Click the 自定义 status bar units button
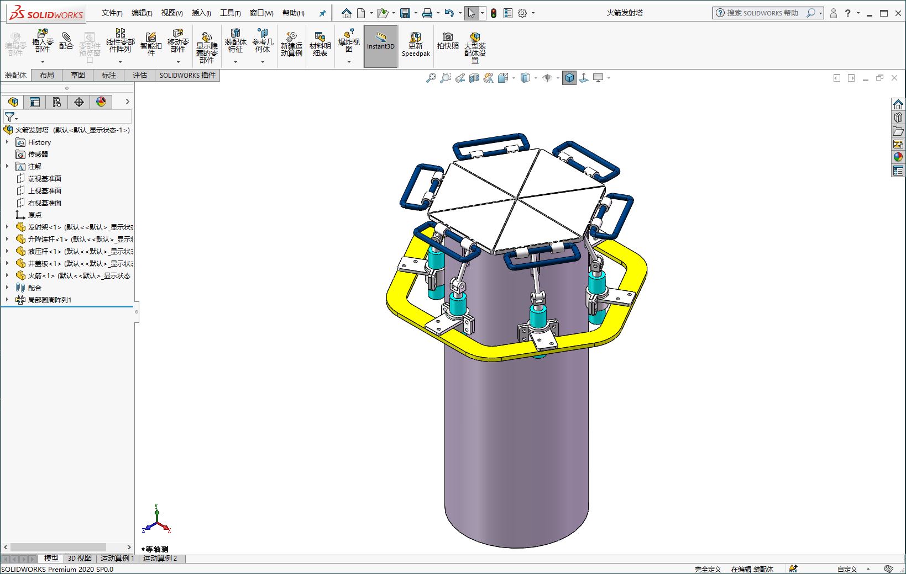 [847, 569]
